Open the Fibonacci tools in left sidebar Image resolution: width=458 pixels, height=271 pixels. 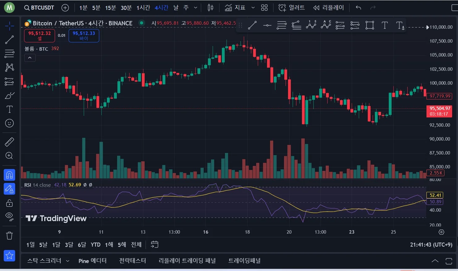coord(10,53)
